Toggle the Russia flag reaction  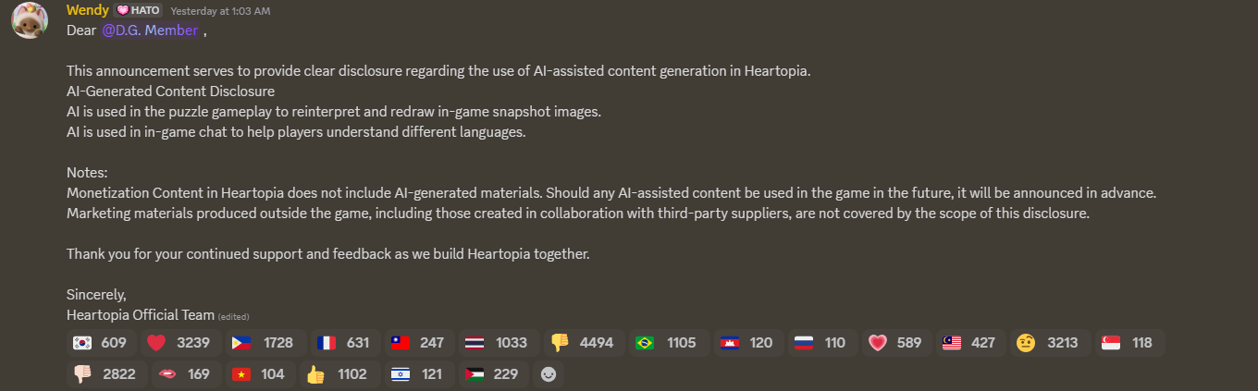(x=820, y=343)
